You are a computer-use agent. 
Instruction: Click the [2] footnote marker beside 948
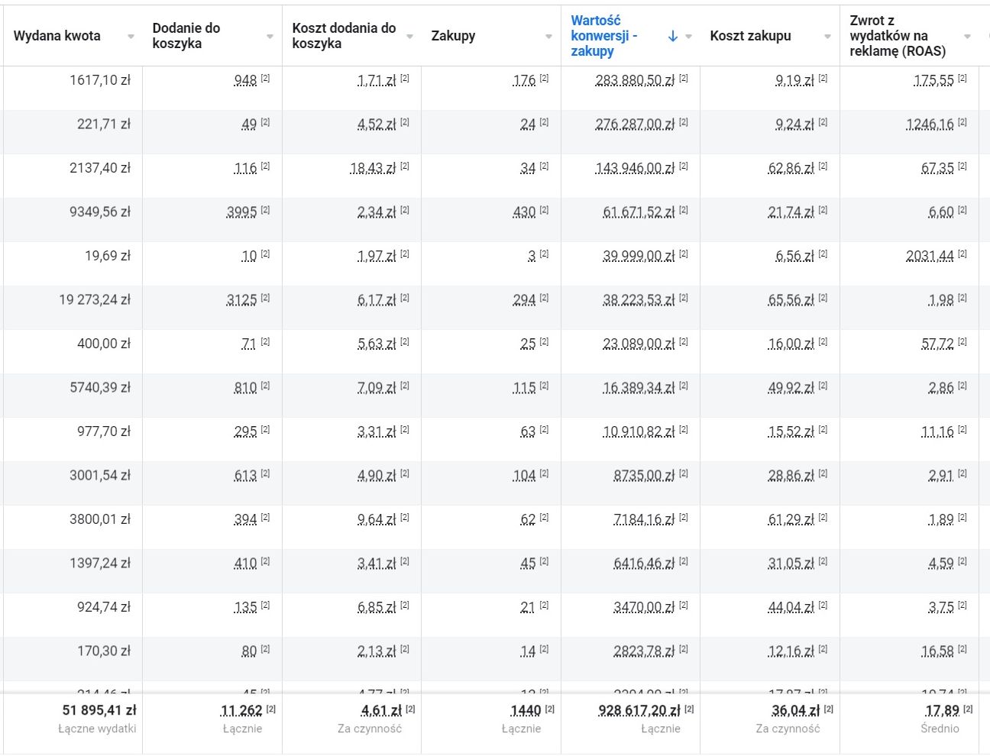(265, 79)
